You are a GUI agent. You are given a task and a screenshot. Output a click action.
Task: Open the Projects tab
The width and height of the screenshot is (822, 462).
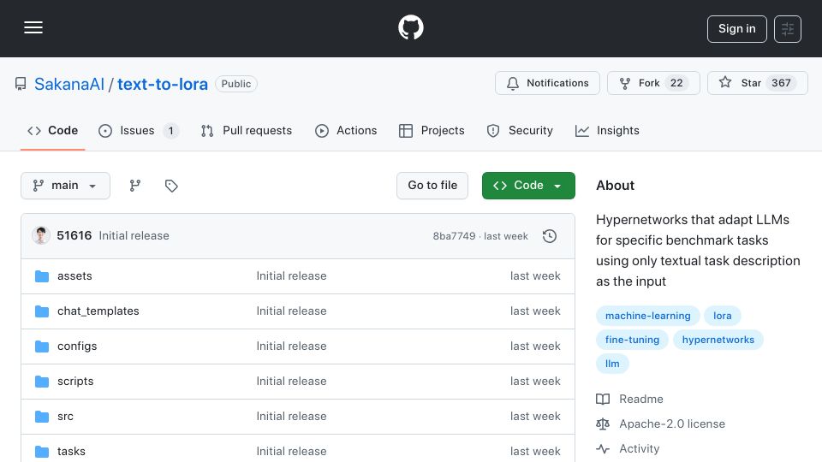click(432, 130)
